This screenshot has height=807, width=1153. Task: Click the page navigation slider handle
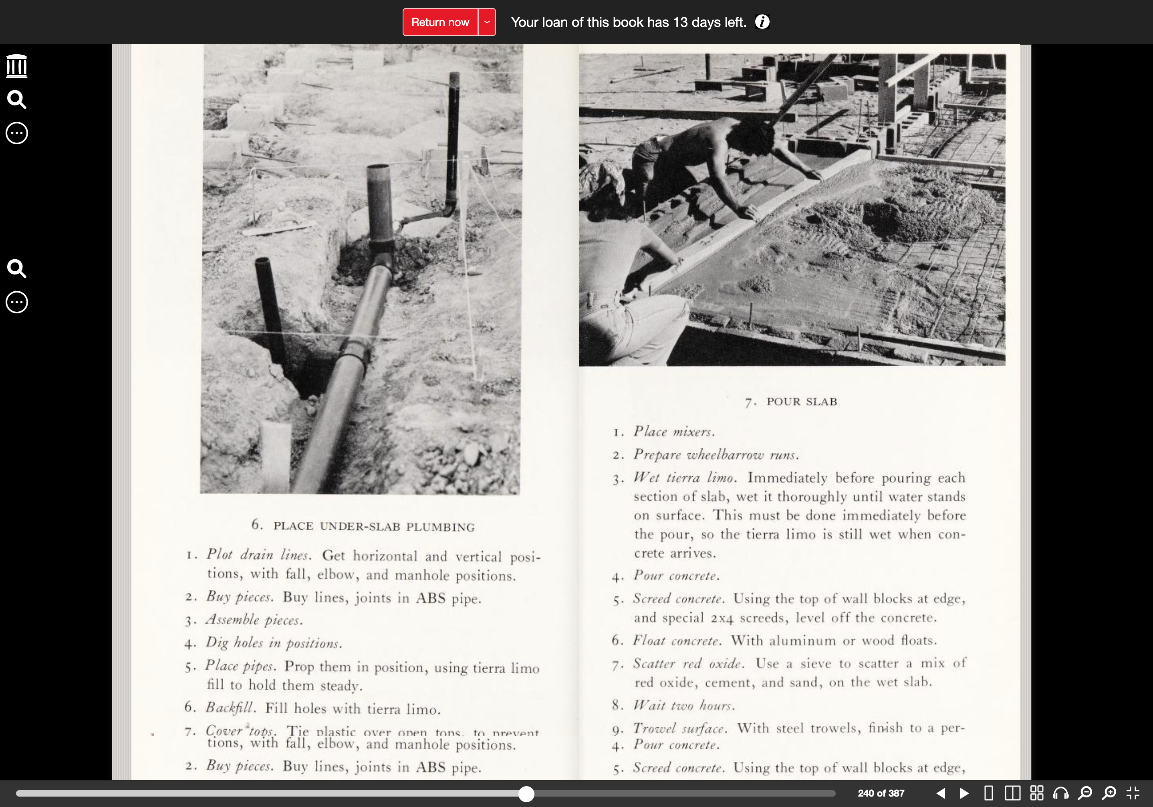tap(526, 793)
